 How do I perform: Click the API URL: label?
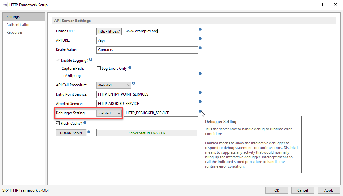click(63, 40)
